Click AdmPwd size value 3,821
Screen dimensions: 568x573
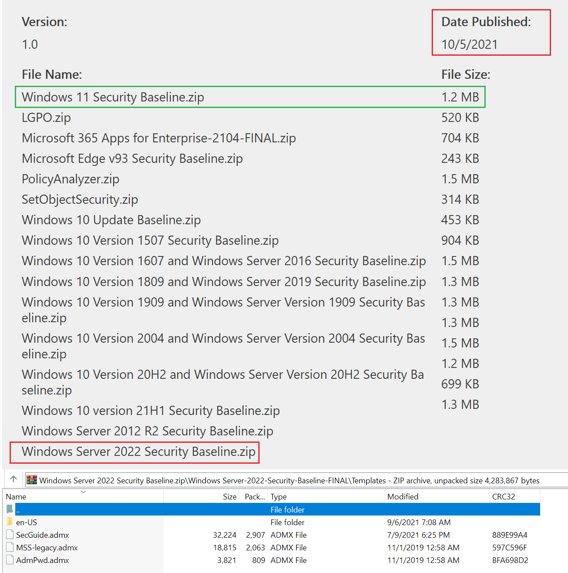click(227, 560)
